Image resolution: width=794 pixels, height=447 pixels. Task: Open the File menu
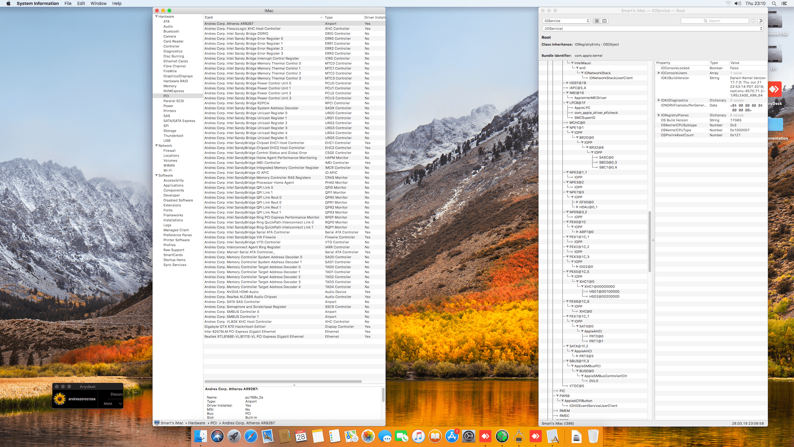click(x=68, y=3)
